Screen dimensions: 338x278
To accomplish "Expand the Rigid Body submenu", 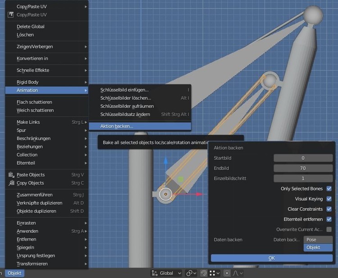I will [47, 82].
